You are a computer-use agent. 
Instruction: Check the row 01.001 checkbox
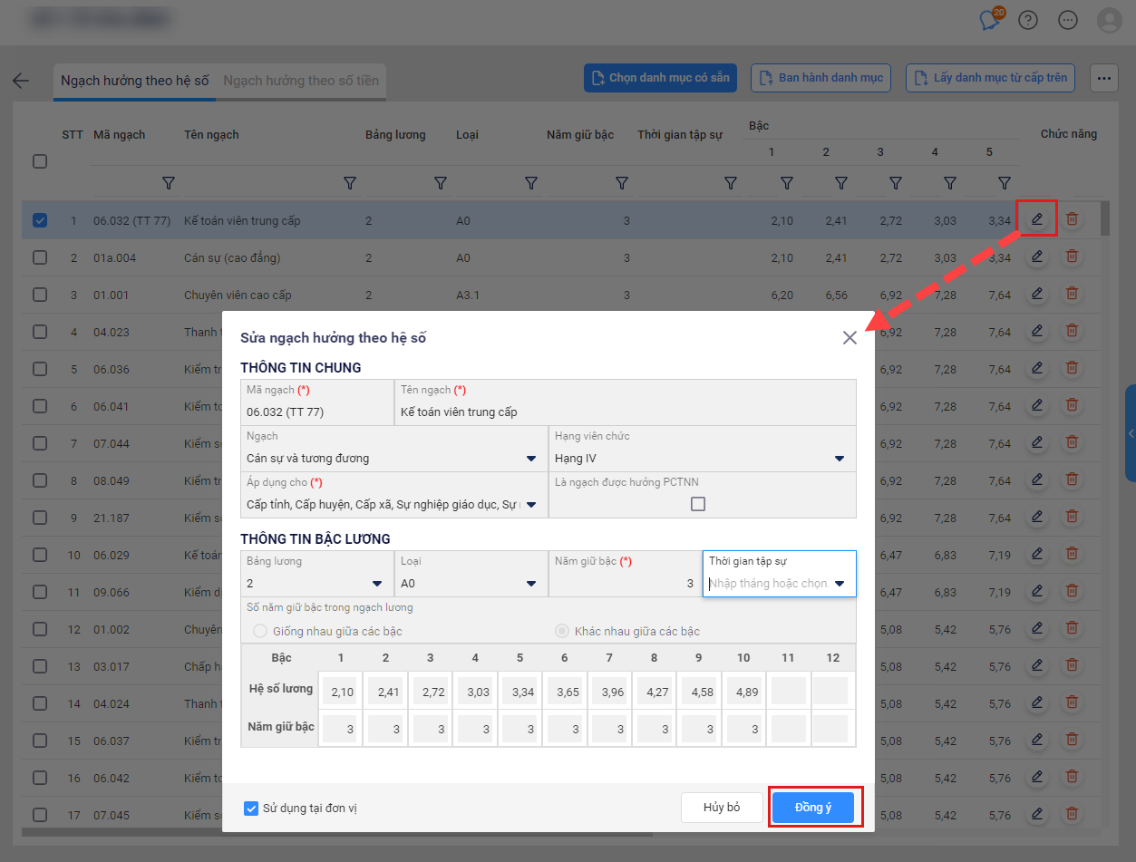[40, 295]
